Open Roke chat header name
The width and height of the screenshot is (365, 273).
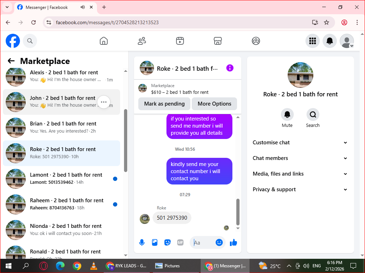187,69
